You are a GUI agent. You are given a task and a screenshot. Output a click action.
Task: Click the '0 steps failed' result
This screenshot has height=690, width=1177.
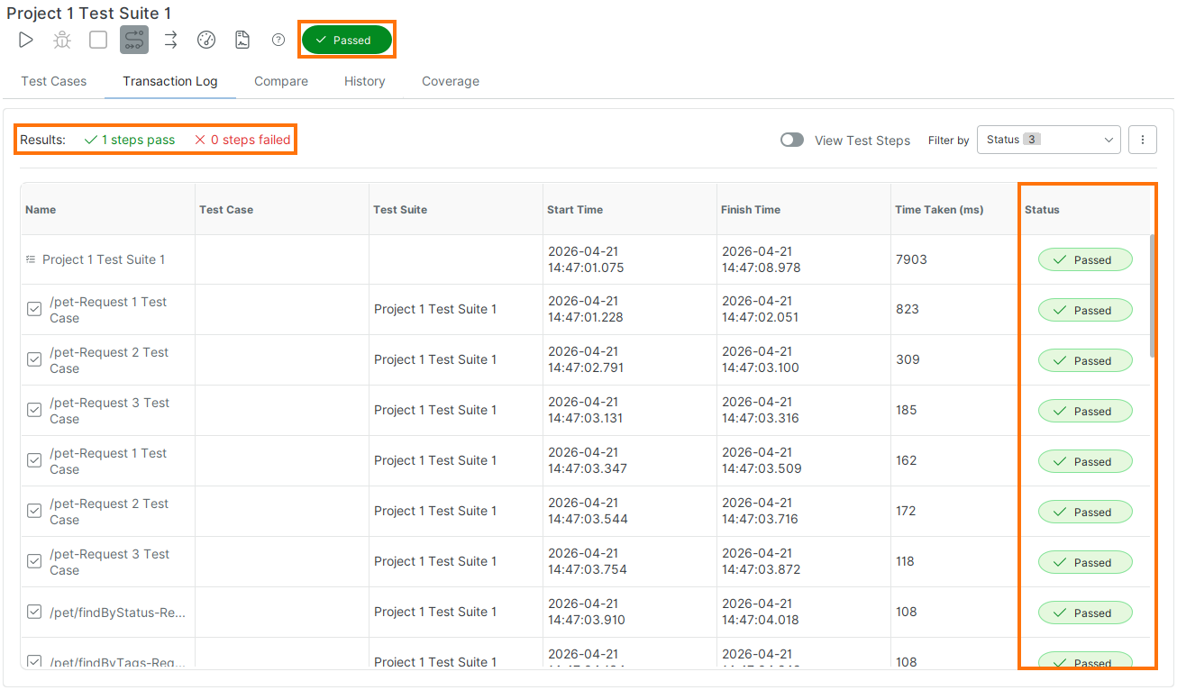[x=242, y=140]
